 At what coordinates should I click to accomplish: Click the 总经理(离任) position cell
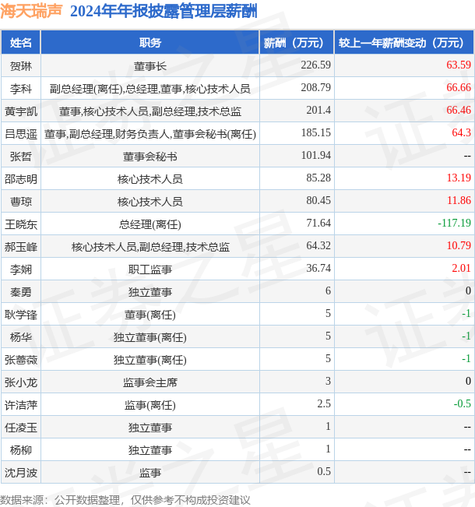[150, 224]
